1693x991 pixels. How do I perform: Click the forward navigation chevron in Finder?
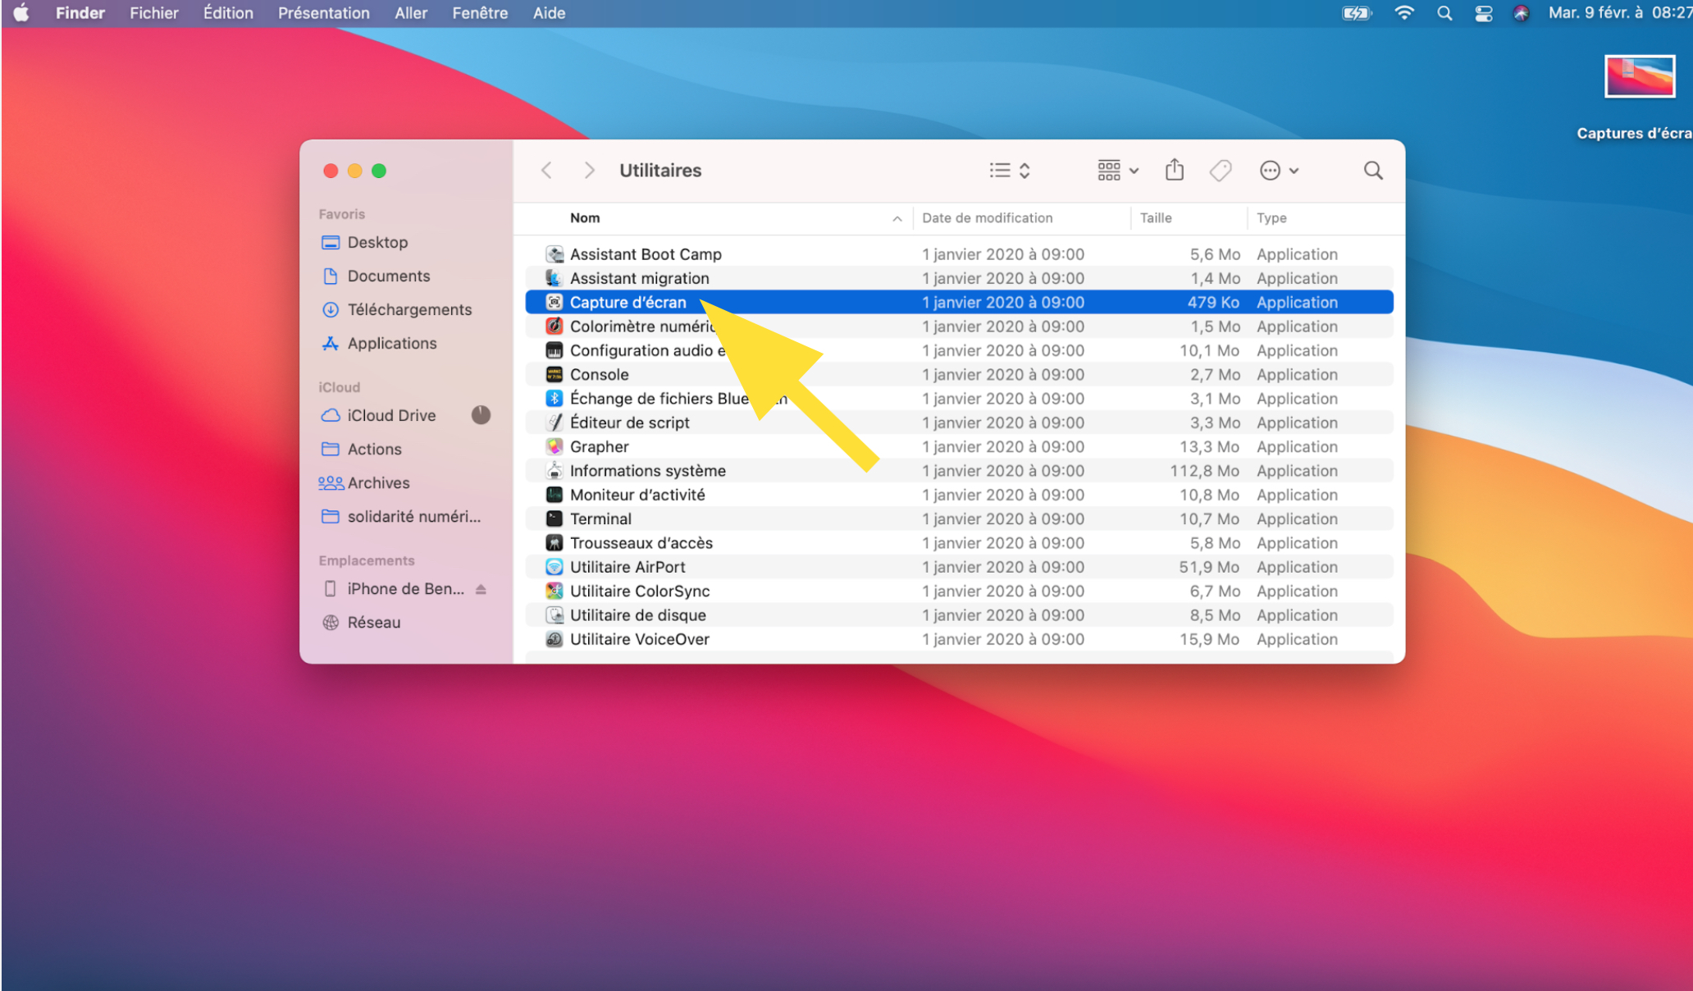pyautogui.click(x=589, y=171)
